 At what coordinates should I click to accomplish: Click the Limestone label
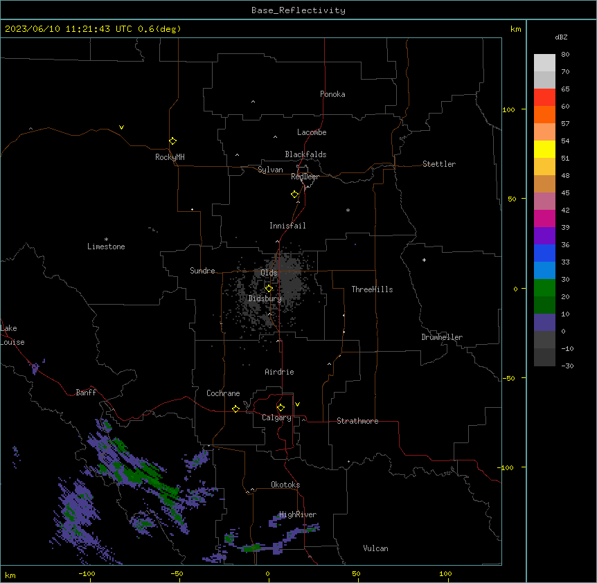(106, 246)
